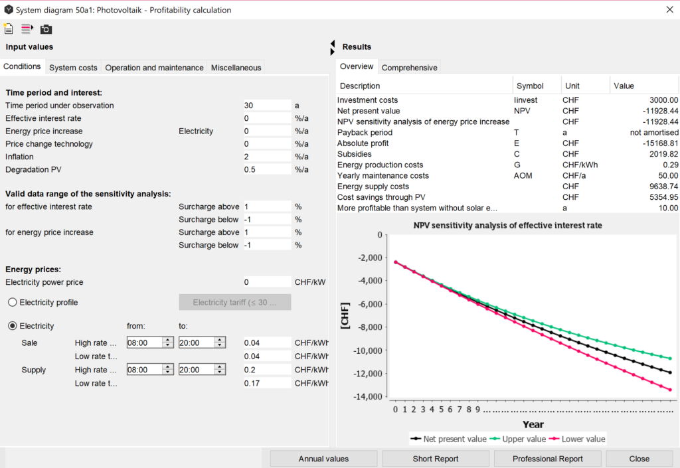The width and height of the screenshot is (680, 468).
Task: Select the Electricity radio button
Action: pos(12,326)
